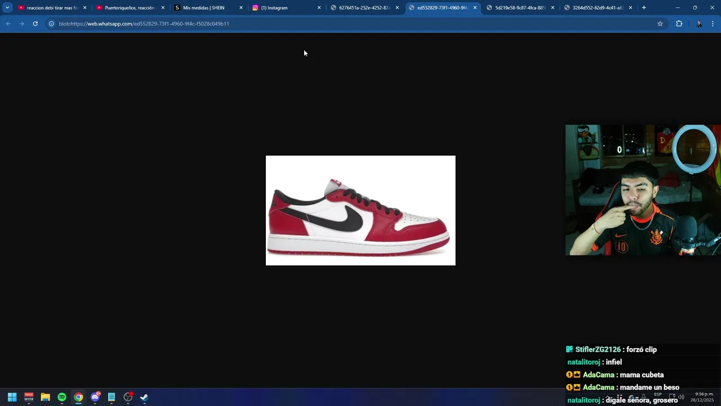721x406 pixels.
Task: Switch to the '6276451a-252e-4252' blob tab
Action: click(364, 8)
